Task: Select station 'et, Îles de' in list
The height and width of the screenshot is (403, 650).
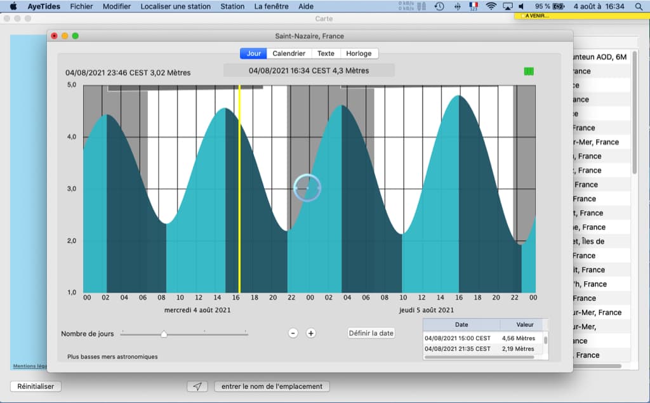Action: 602,241
